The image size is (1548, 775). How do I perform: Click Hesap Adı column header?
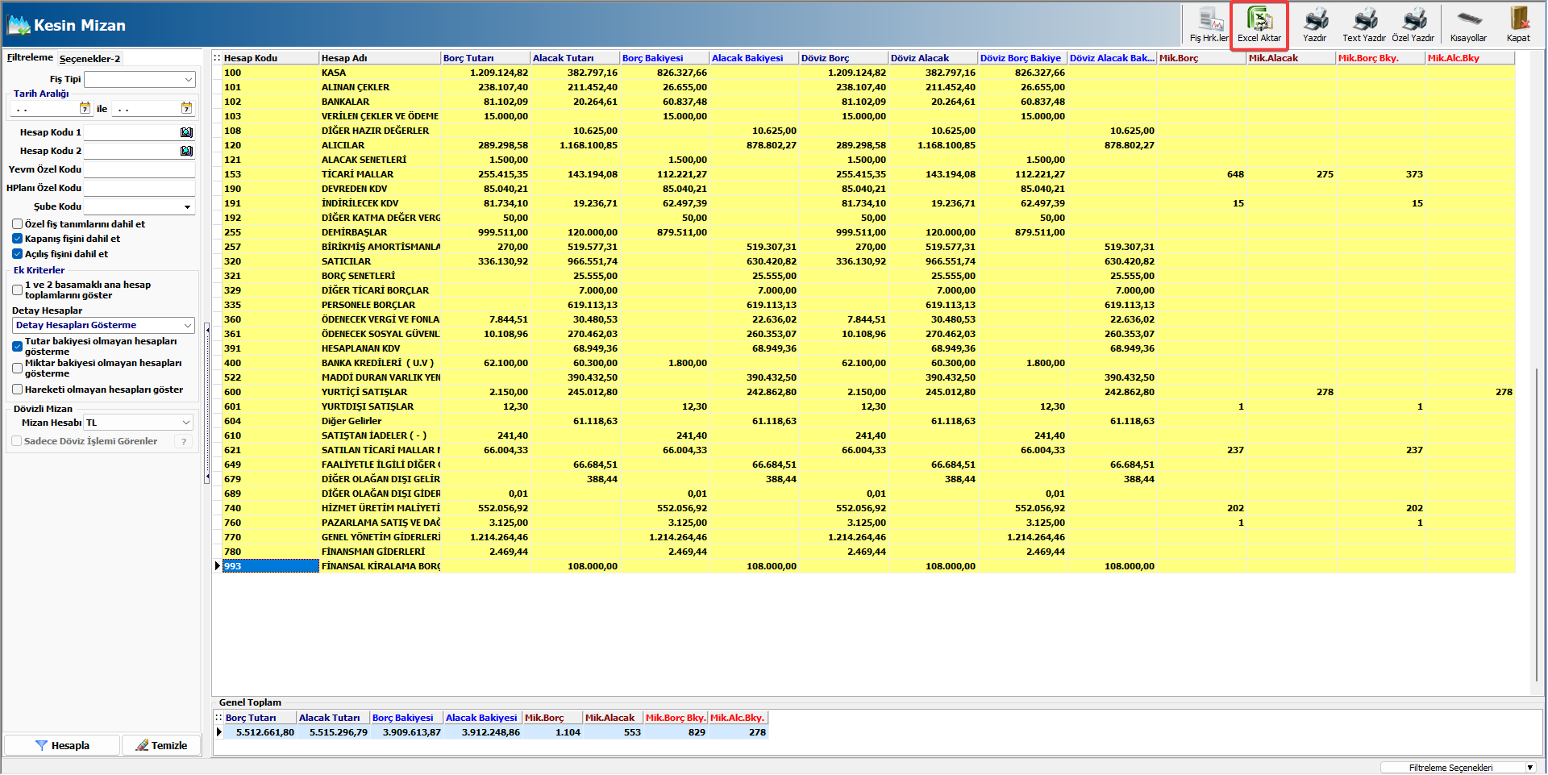[x=380, y=58]
